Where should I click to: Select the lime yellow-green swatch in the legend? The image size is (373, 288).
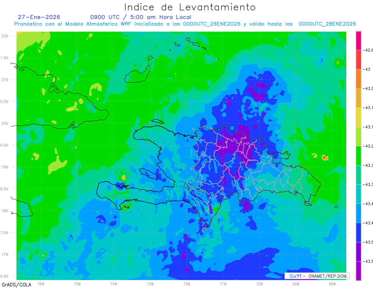pyautogui.click(x=358, y=136)
